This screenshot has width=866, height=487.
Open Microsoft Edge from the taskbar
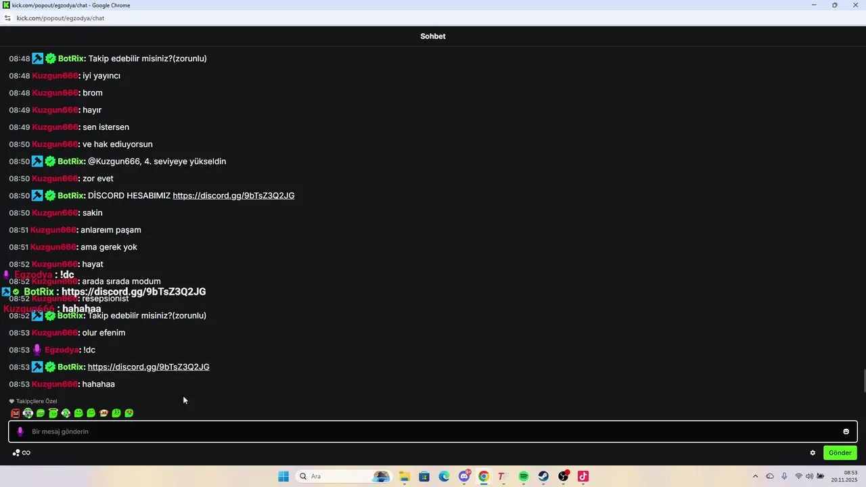[x=444, y=476]
